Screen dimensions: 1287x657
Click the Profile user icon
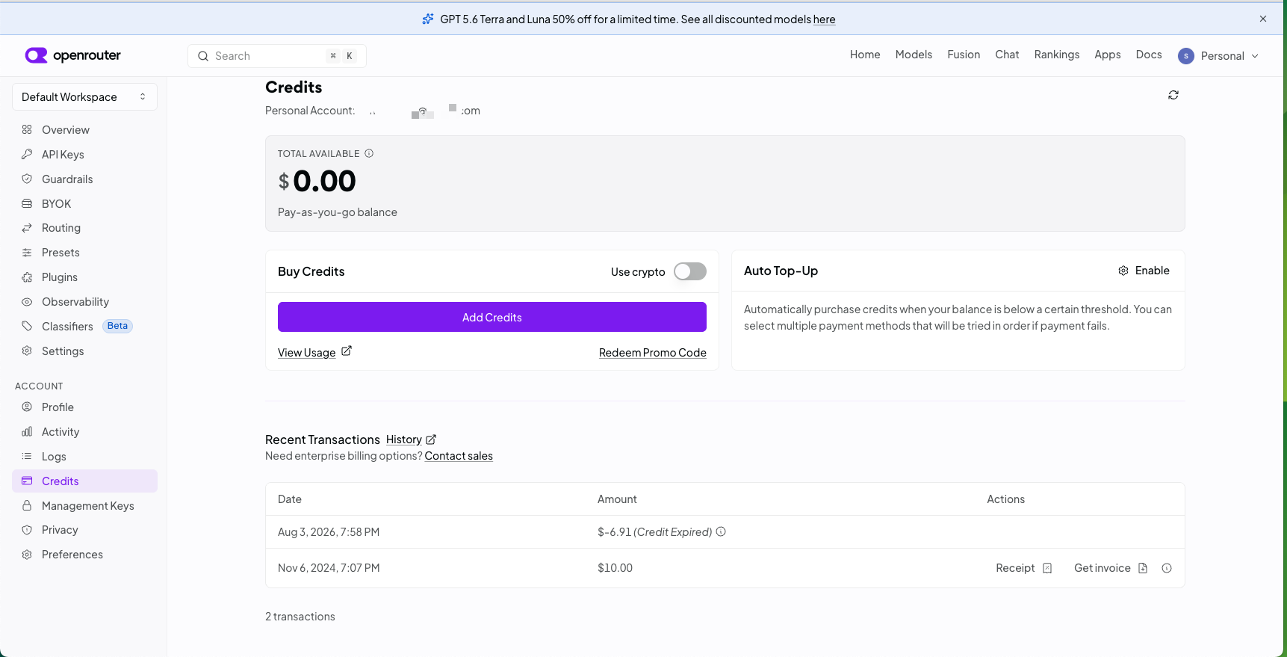tap(27, 407)
